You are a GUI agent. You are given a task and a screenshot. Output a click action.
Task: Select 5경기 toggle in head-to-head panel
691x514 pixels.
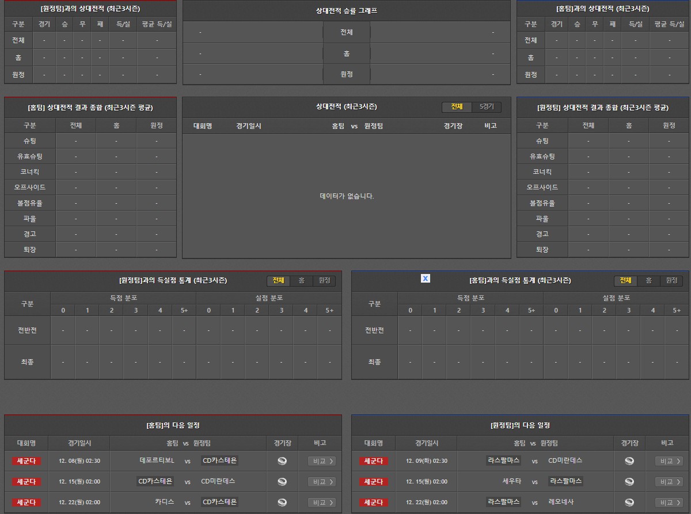[487, 107]
